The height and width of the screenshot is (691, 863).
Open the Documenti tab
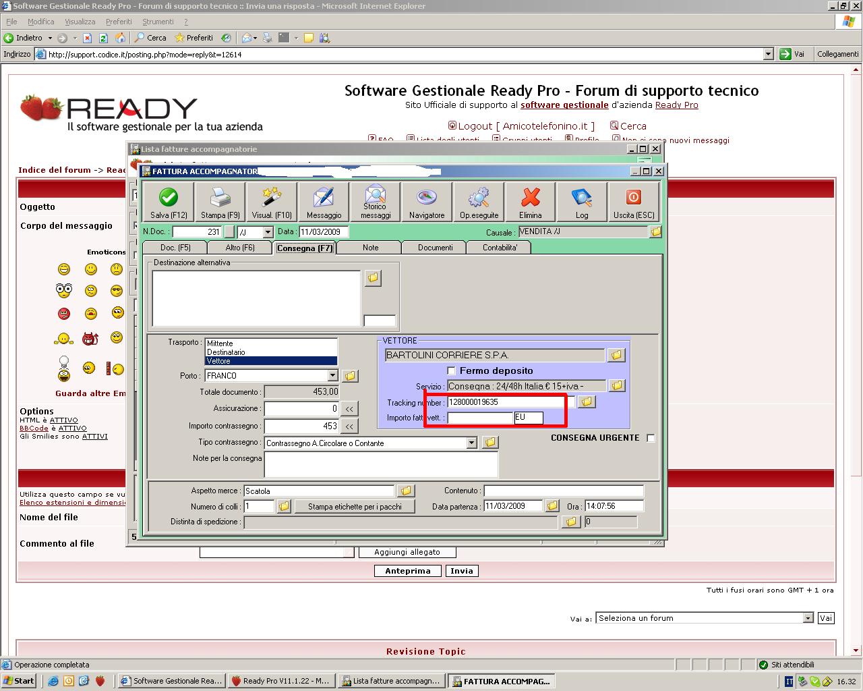point(436,248)
